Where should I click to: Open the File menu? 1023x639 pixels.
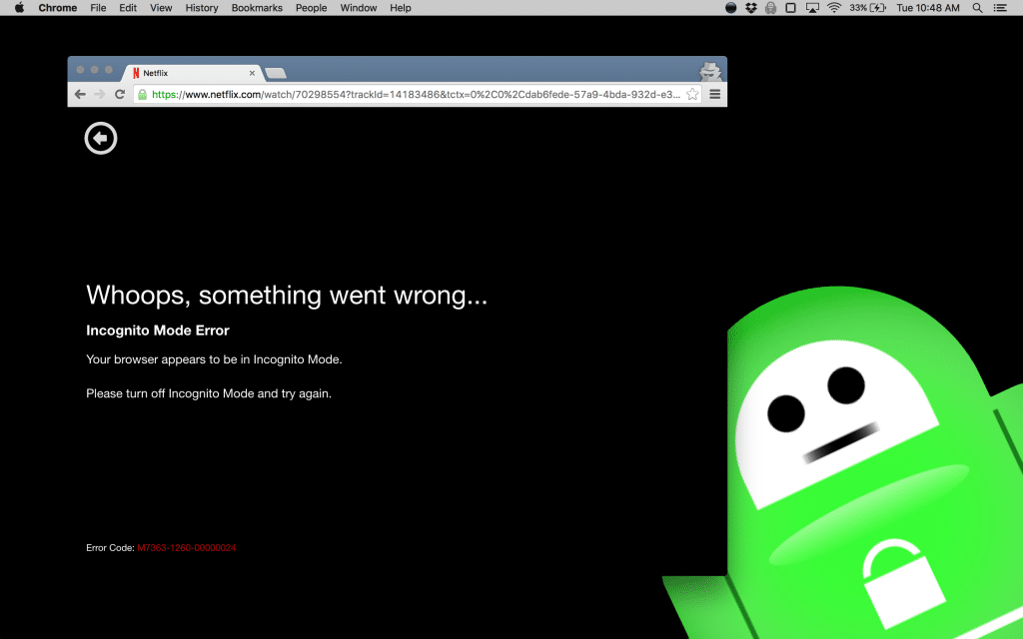(98, 8)
